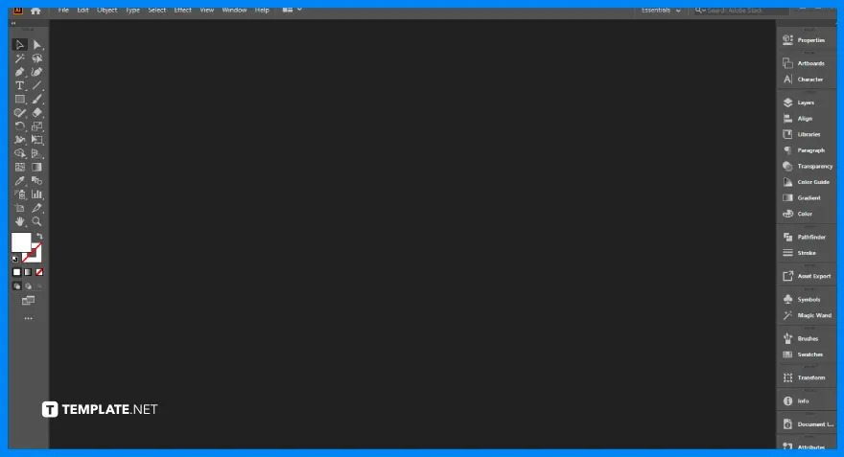Click the white Fill color swatch
The image size is (844, 457).
tap(21, 242)
